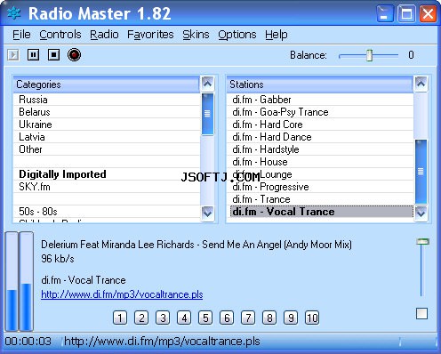Click the status bar stream URL
Viewport: 441px width, 354px height.
(x=162, y=342)
